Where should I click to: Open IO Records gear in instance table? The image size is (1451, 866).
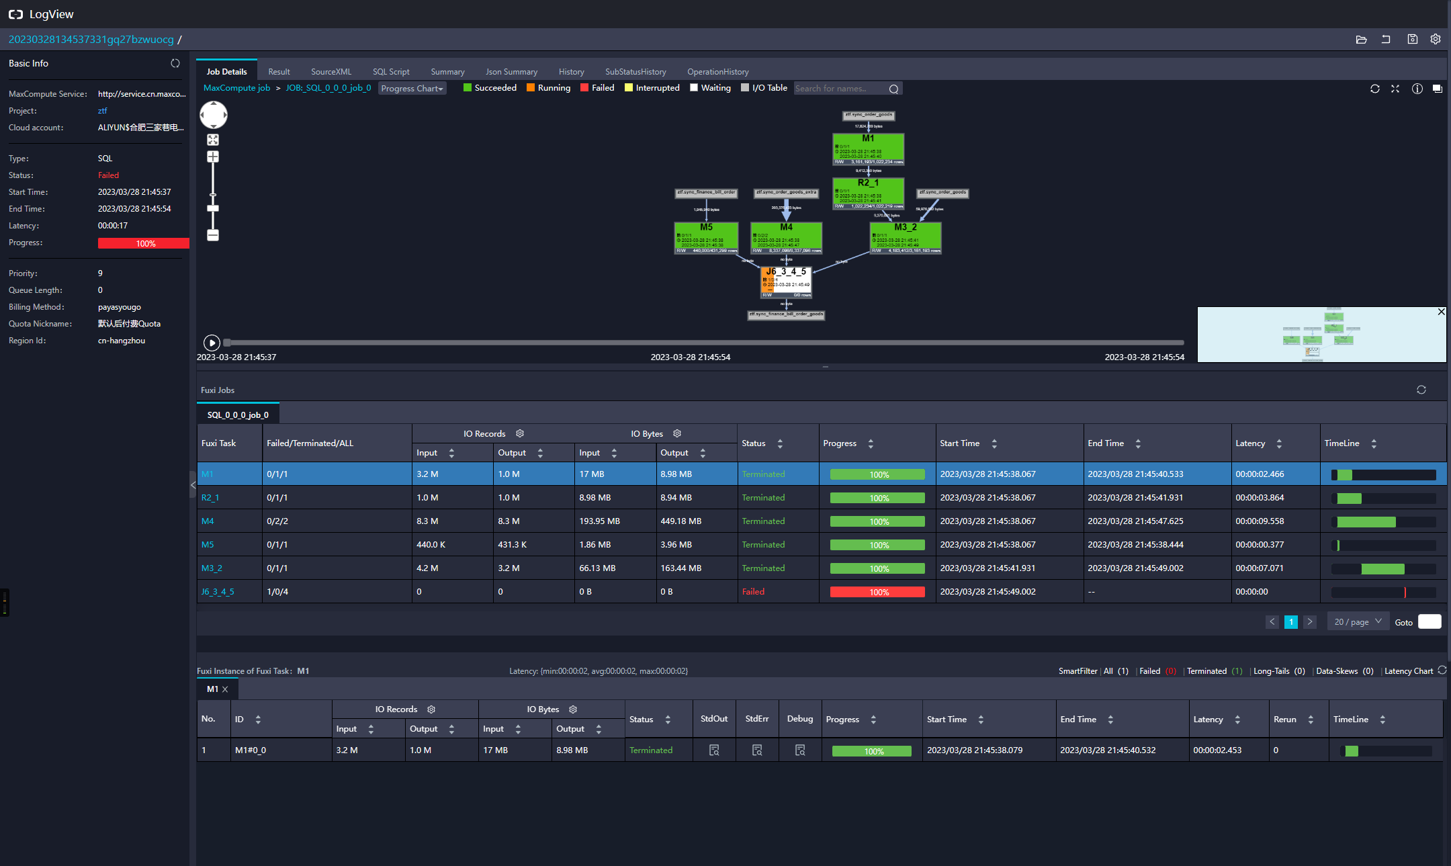tap(431, 709)
